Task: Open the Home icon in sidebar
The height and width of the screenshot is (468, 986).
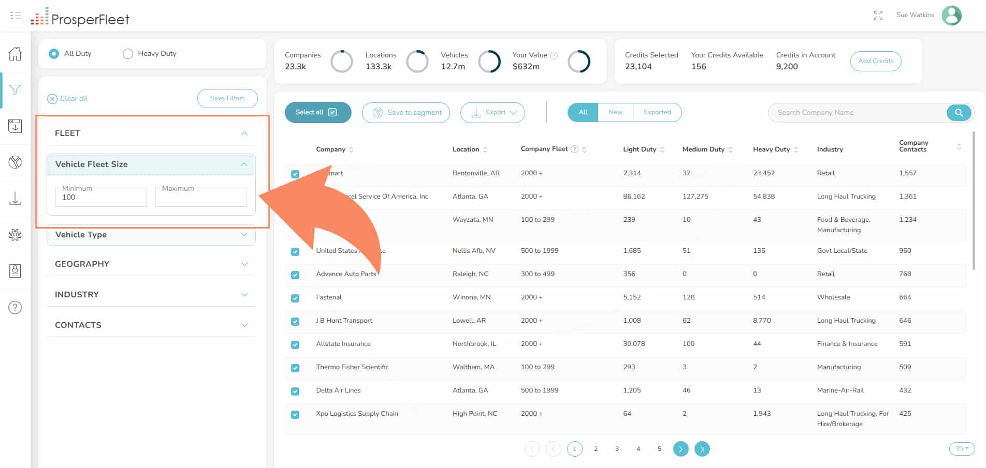Action: pos(15,53)
